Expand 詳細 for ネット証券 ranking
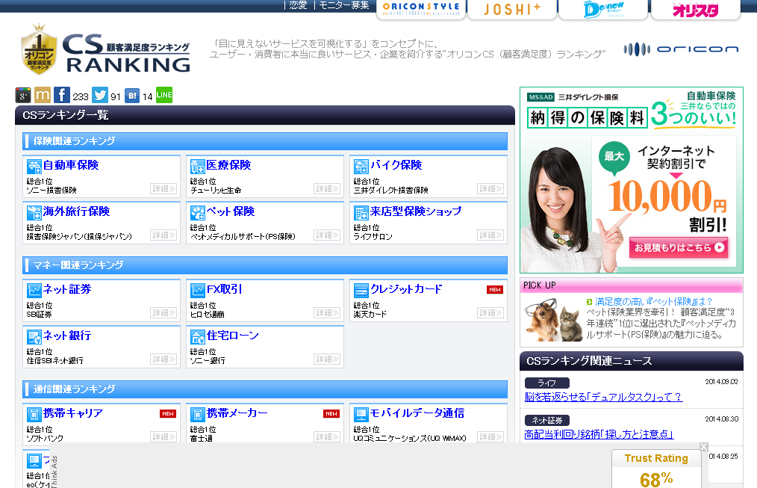The height and width of the screenshot is (488, 757). 163,313
